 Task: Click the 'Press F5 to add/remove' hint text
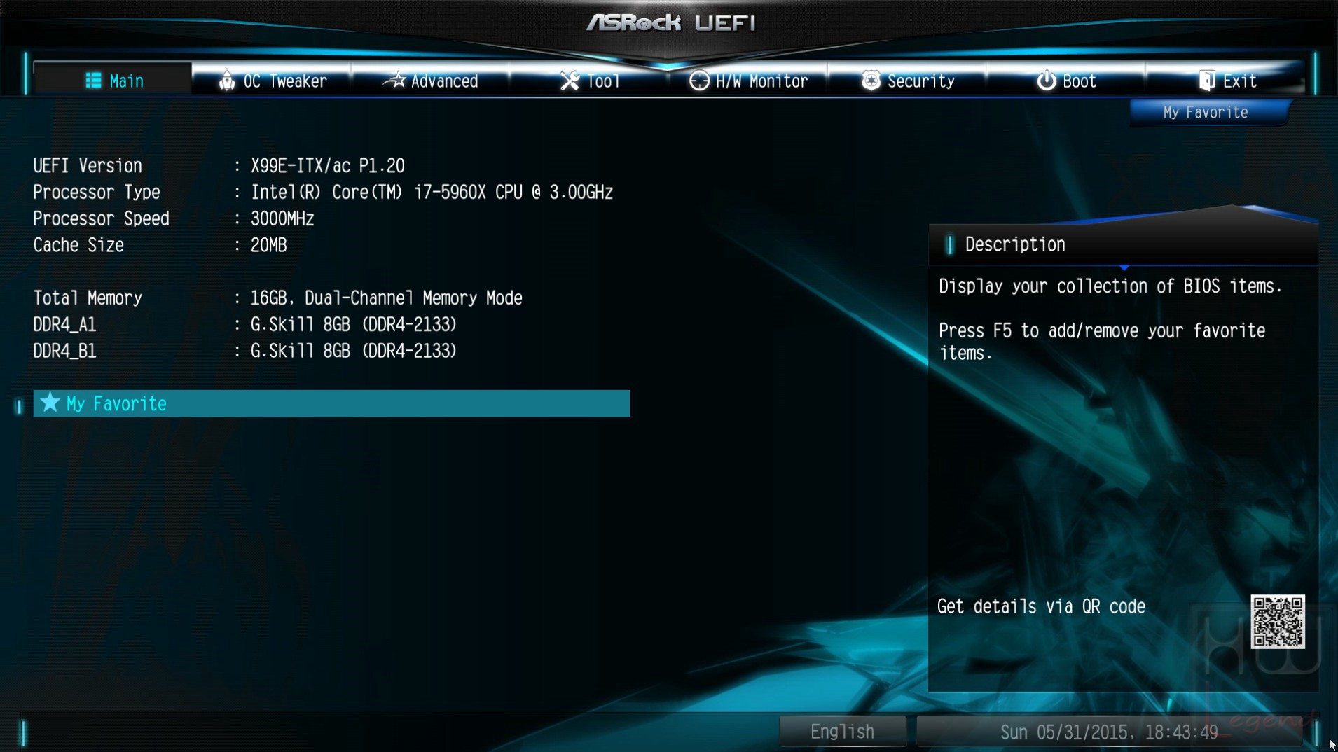[x=1102, y=342]
